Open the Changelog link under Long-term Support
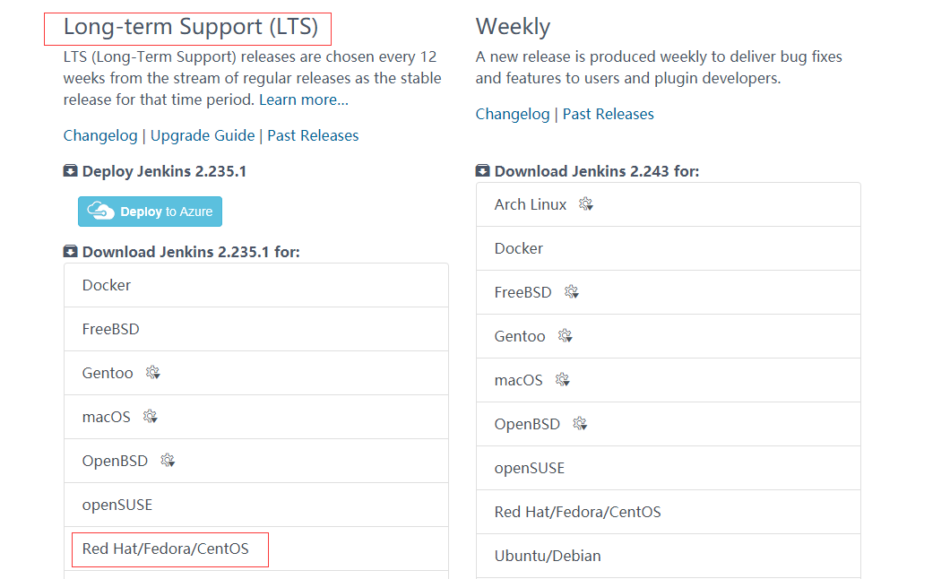The height and width of the screenshot is (579, 950). [100, 135]
